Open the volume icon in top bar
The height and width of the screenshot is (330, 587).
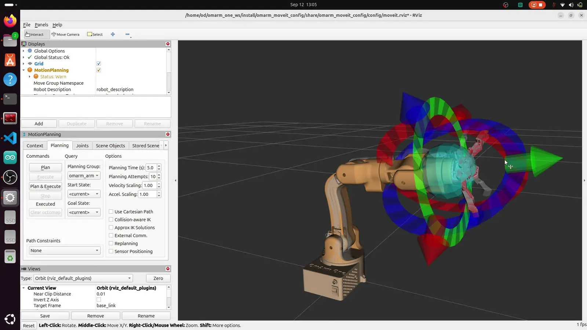tap(571, 5)
